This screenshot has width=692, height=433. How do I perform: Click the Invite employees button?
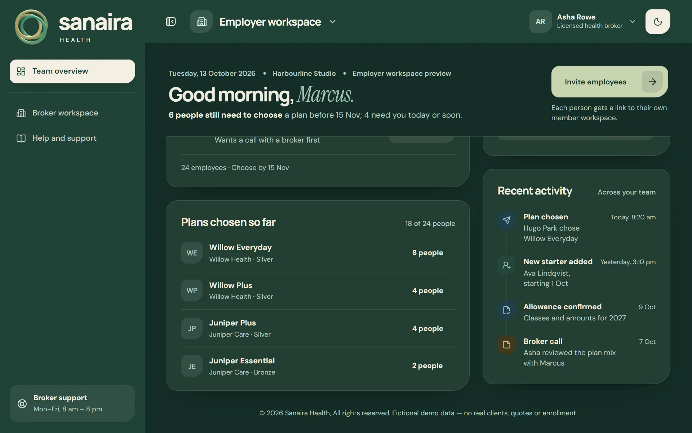point(609,82)
